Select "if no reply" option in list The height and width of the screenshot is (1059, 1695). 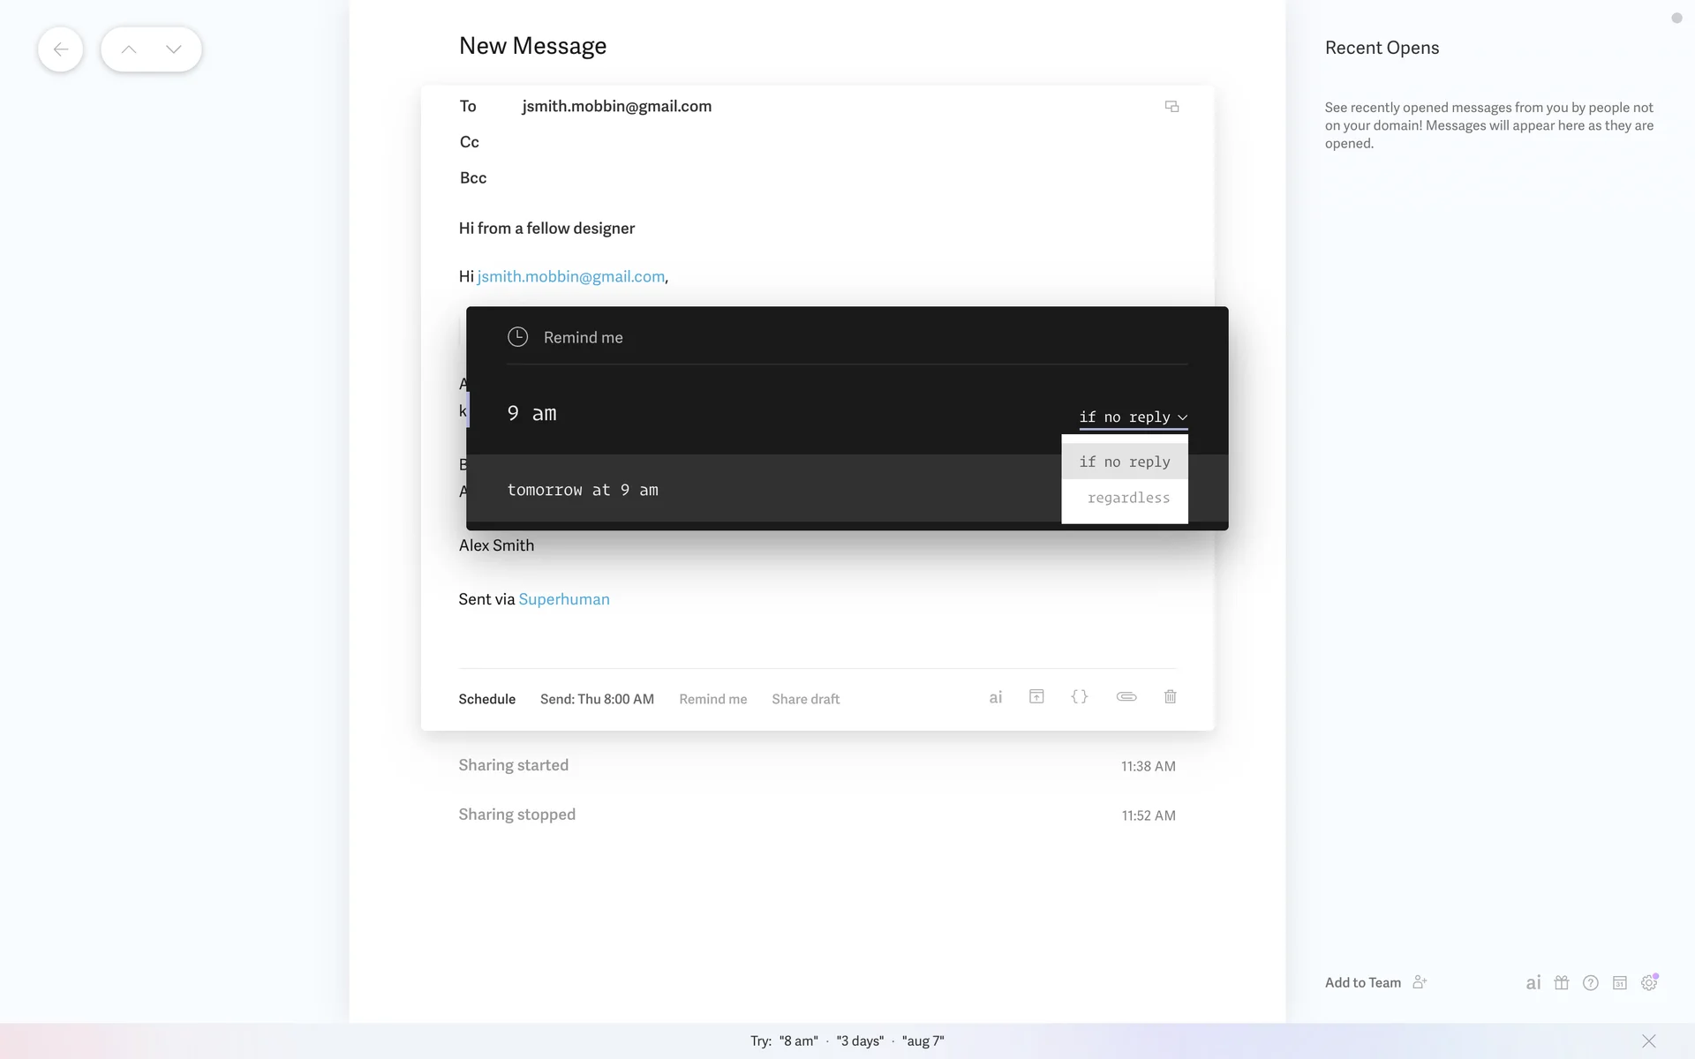coord(1124,462)
